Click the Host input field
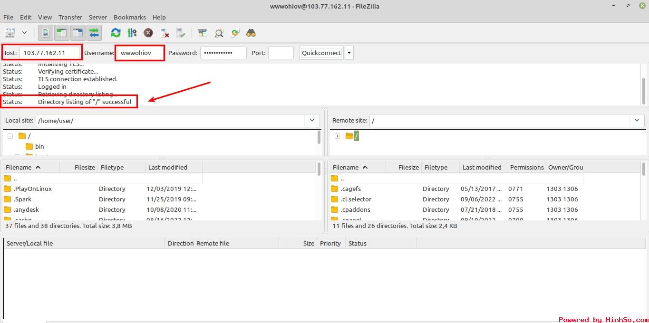This screenshot has width=649, height=323. click(49, 53)
